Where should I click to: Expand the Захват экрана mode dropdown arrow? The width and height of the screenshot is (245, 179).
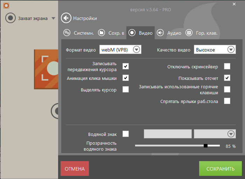(53, 19)
